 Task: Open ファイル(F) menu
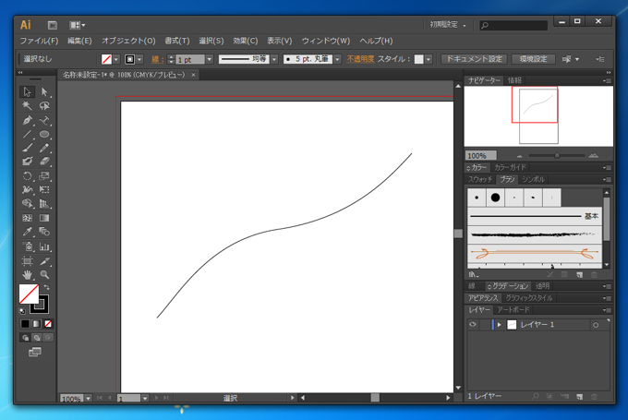click(x=39, y=41)
